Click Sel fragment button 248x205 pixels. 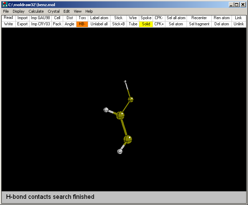point(199,24)
